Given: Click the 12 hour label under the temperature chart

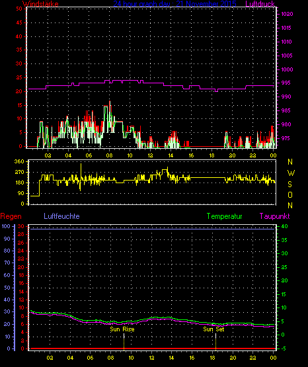Looking at the screenshot, I should (151, 358).
